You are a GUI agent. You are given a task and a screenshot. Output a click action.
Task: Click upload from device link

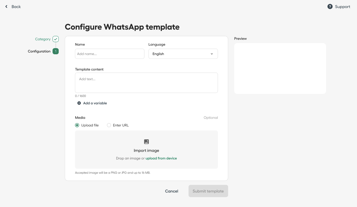[x=161, y=158]
